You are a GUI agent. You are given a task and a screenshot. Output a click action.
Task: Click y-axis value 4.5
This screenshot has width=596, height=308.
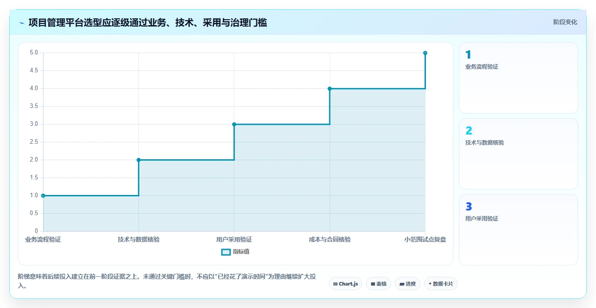34,70
